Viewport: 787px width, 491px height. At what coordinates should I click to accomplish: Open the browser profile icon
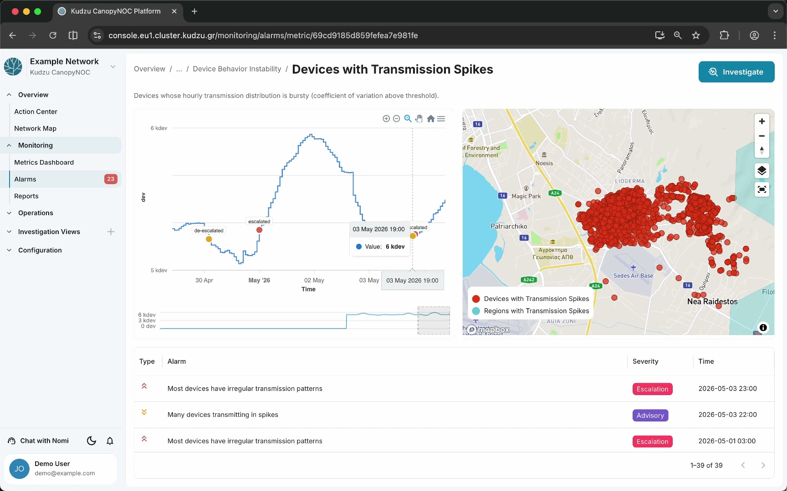pyautogui.click(x=754, y=35)
